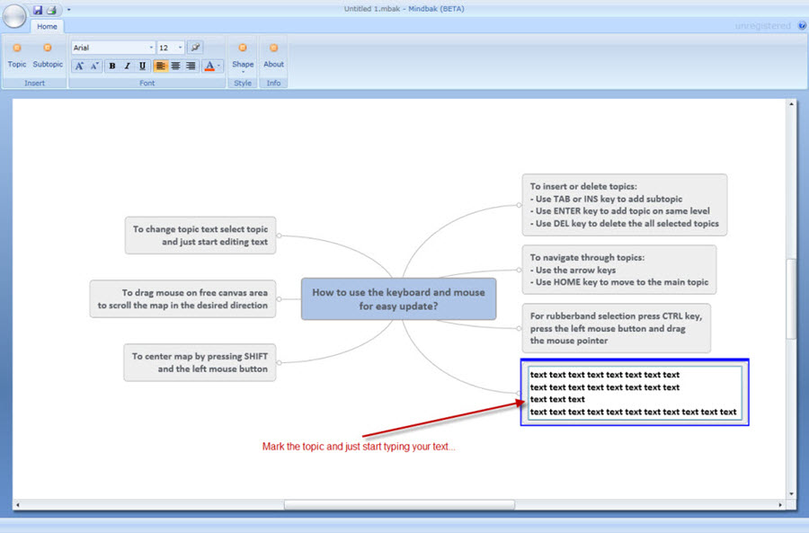Toggle italic formatting
Viewport: 809px width, 533px height.
(x=128, y=66)
